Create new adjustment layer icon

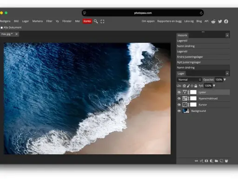click(212, 161)
